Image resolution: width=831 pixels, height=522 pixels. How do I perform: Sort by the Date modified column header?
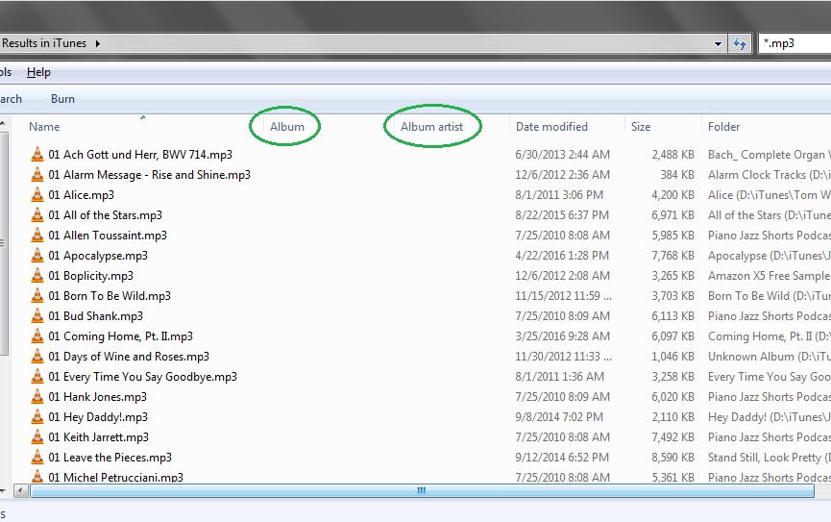tap(551, 127)
